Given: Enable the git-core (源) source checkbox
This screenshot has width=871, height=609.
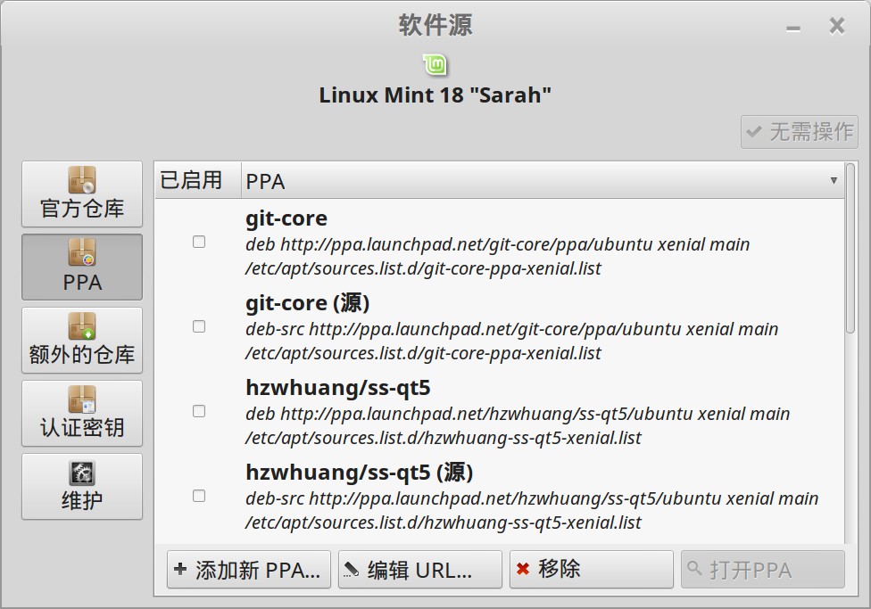Looking at the screenshot, I should tap(199, 326).
